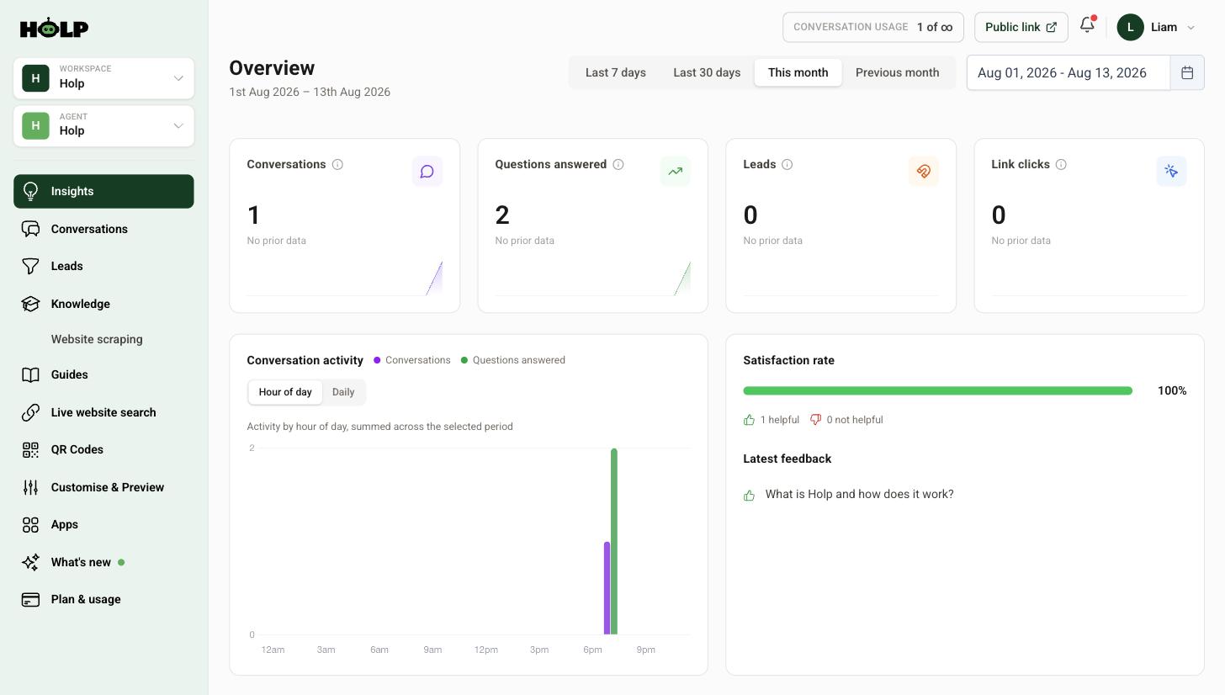The height and width of the screenshot is (695, 1225).
Task: Click the purple chat icon on Conversations card
Action: click(427, 172)
